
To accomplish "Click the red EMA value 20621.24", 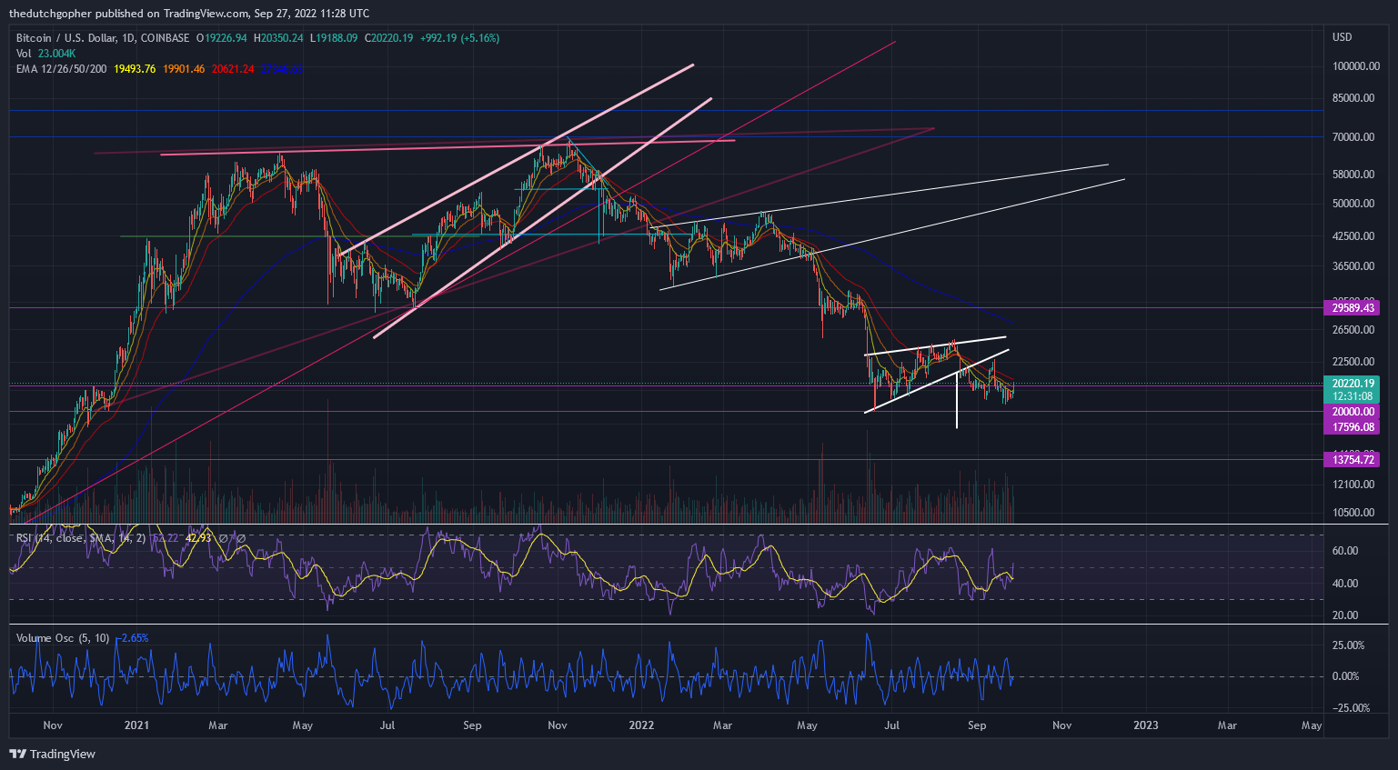I will (233, 69).
